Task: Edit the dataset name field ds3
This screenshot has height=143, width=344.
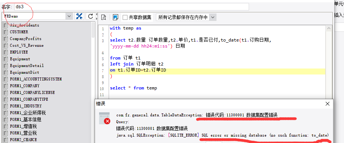Action: [131, 7]
